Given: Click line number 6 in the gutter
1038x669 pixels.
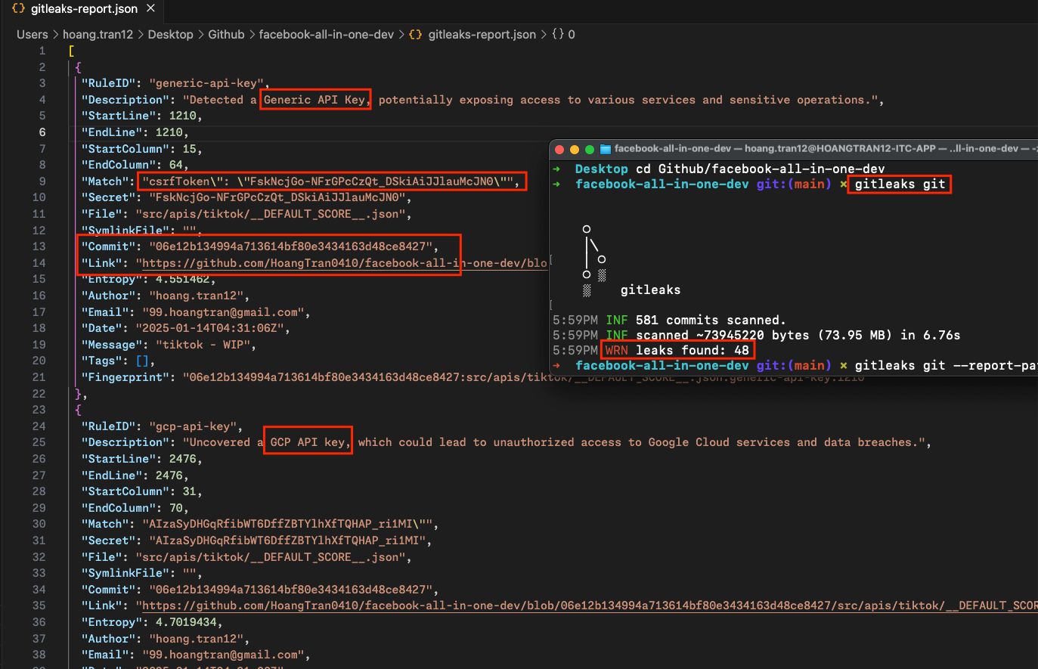Looking at the screenshot, I should (x=42, y=132).
